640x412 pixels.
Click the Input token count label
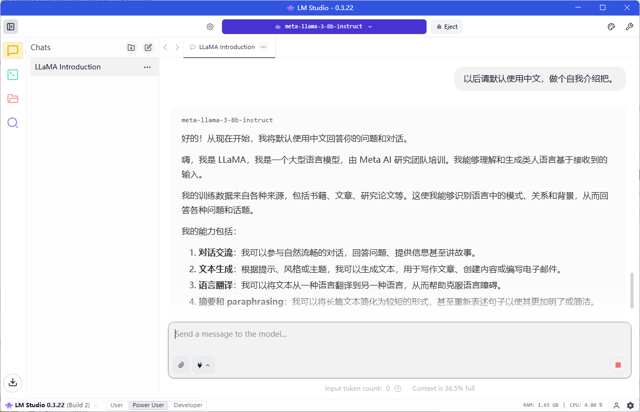(x=357, y=389)
